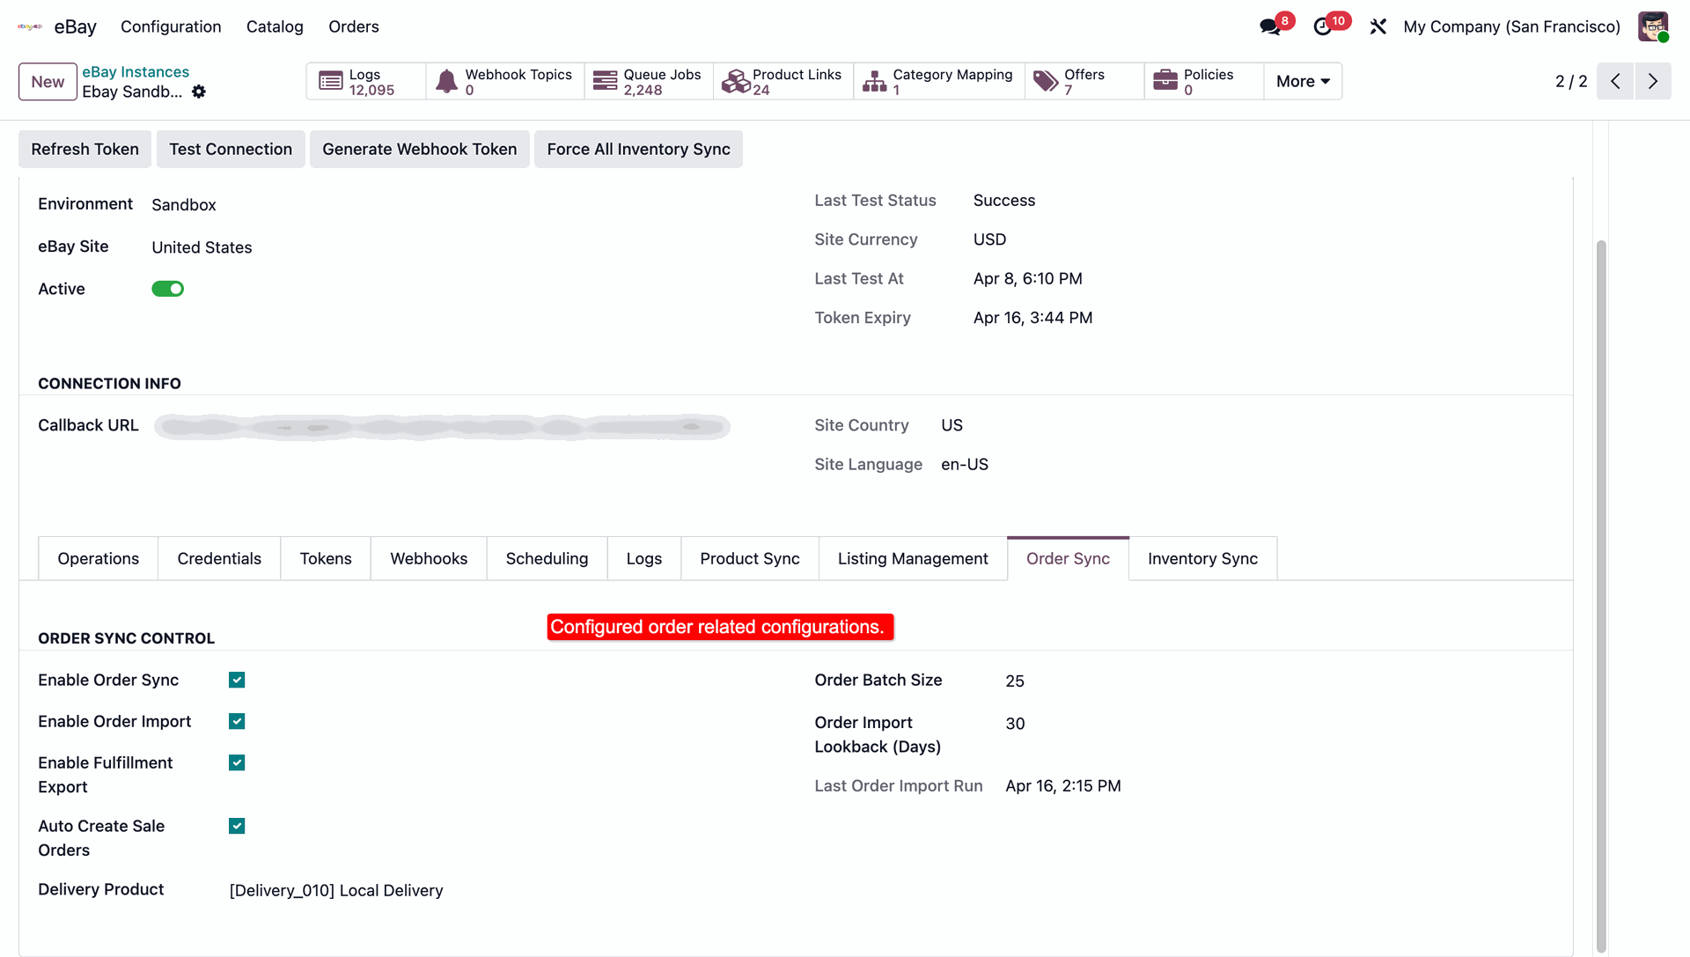Click the Order Import Lookback value 30
Image resolution: width=1690 pixels, height=957 pixels.
(1015, 723)
